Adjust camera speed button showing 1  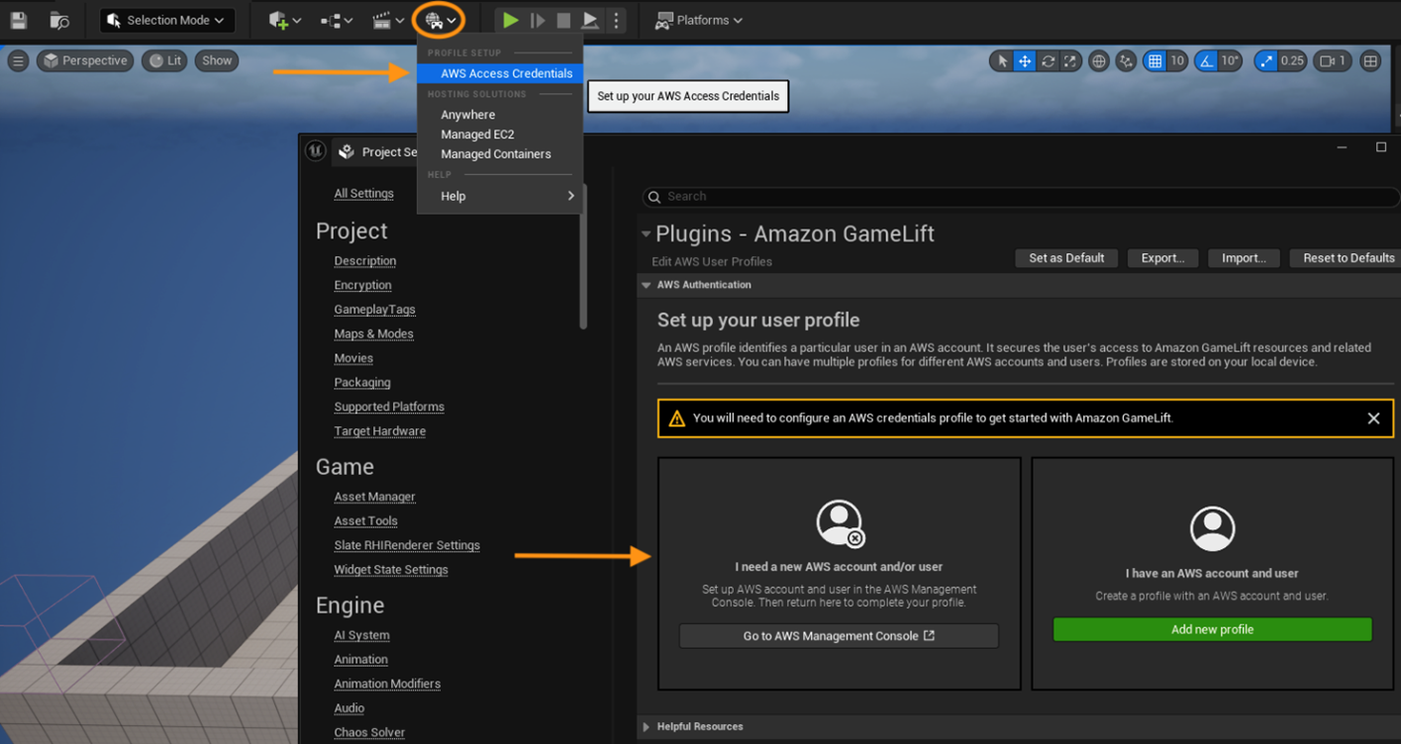[1333, 61]
